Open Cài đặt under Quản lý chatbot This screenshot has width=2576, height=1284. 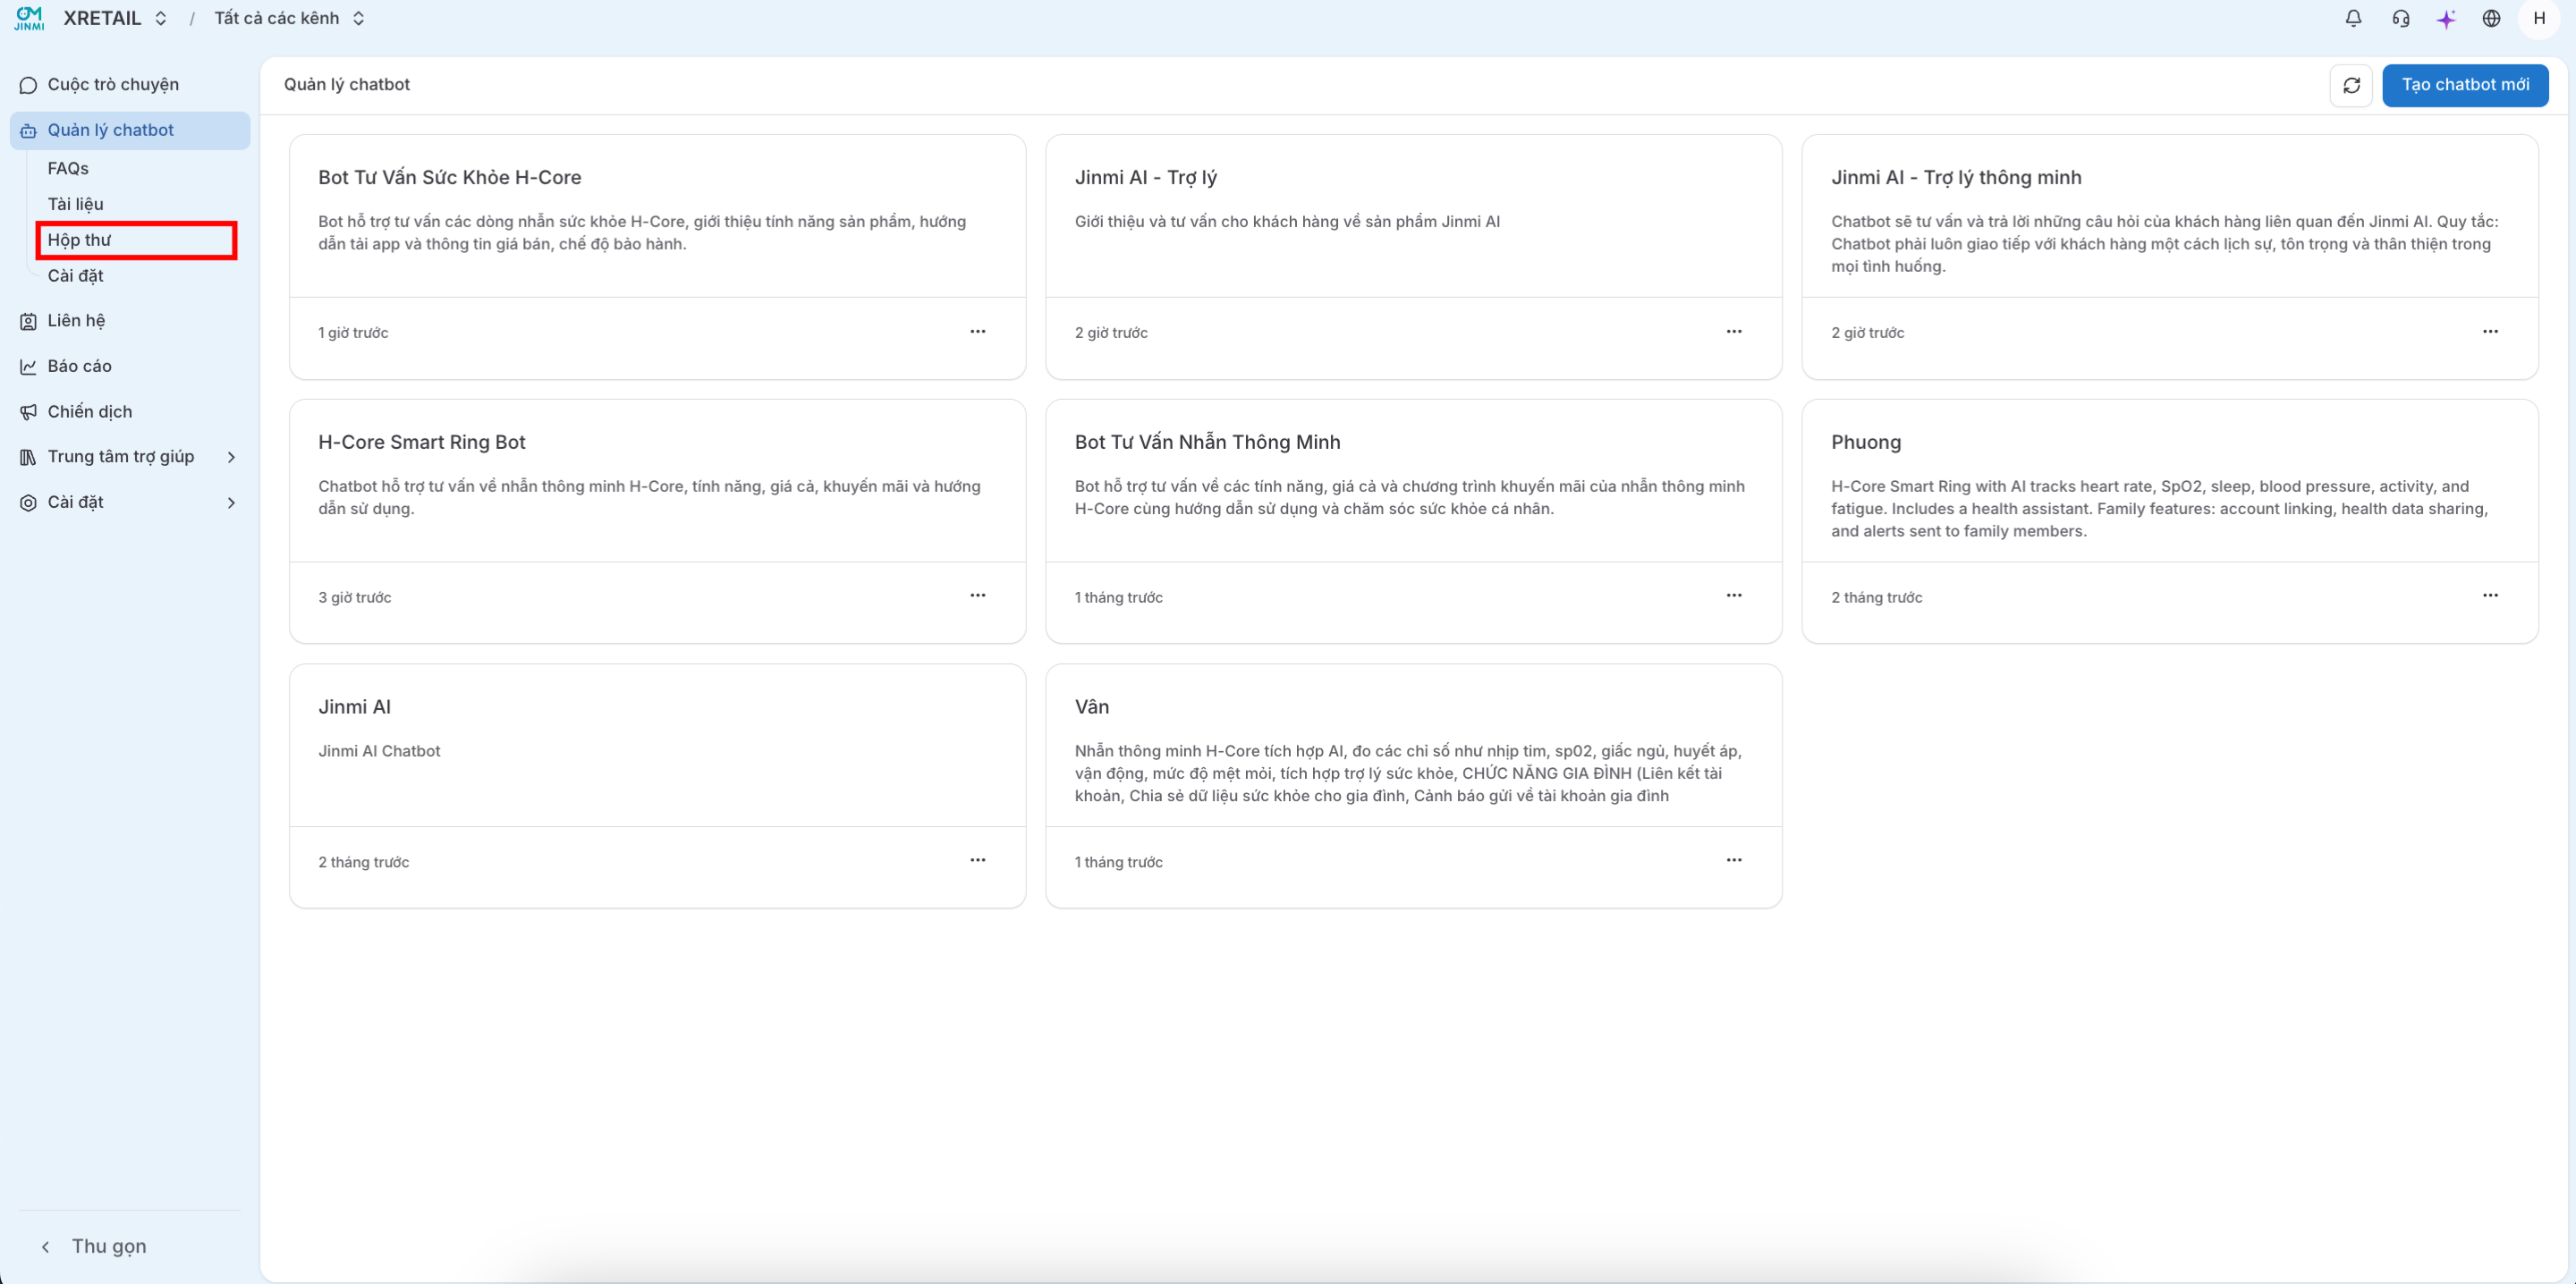coord(75,276)
